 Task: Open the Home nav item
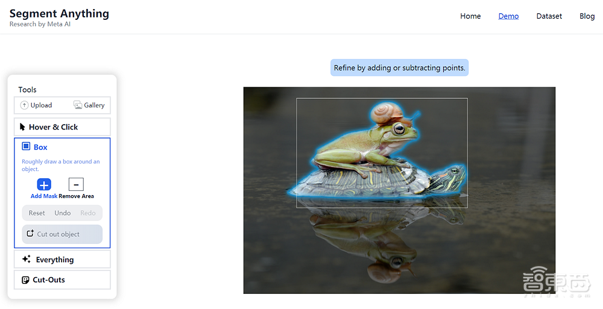470,16
